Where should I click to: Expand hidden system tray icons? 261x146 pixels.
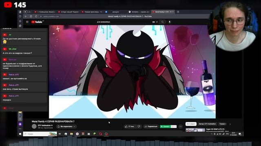point(212,134)
